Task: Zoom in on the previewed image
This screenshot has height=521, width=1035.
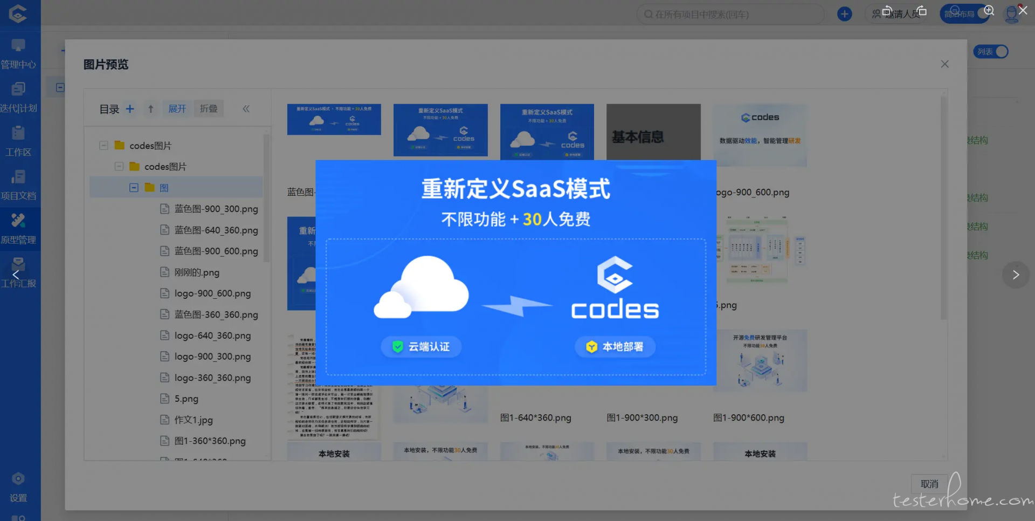Action: tap(989, 10)
